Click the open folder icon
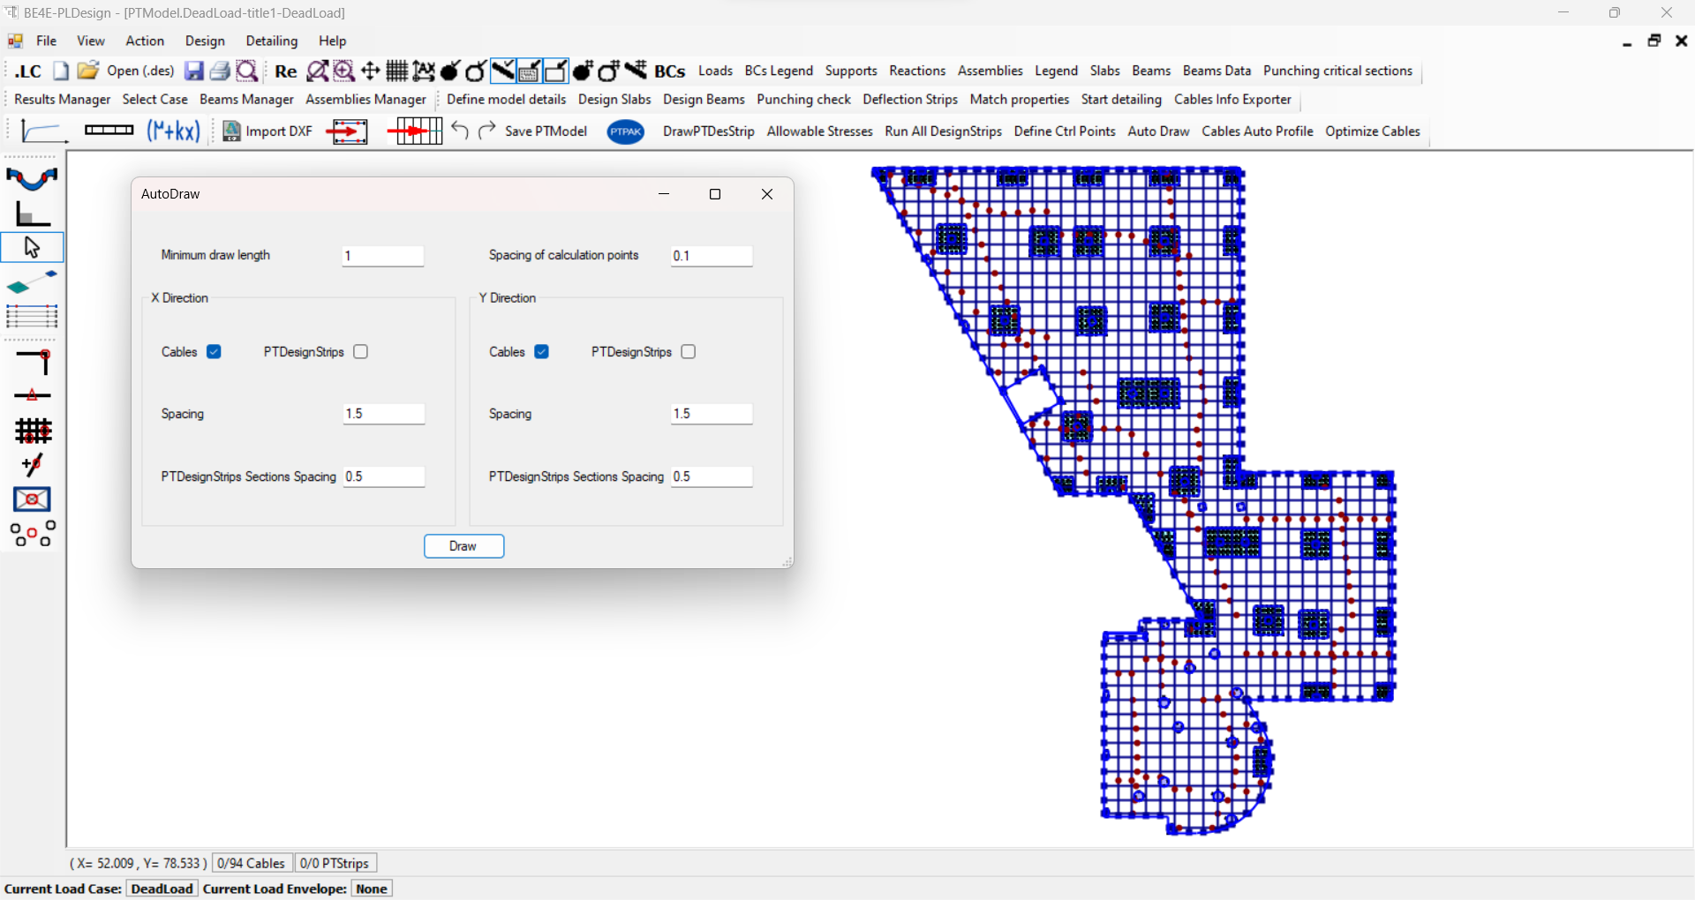This screenshot has height=900, width=1695. tap(87, 71)
